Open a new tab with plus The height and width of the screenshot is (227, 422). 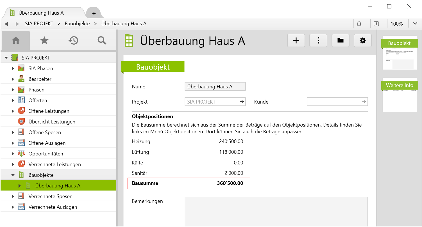click(x=94, y=13)
